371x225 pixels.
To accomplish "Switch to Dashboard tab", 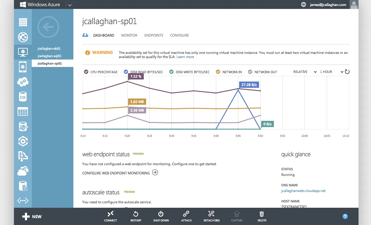I will (104, 35).
